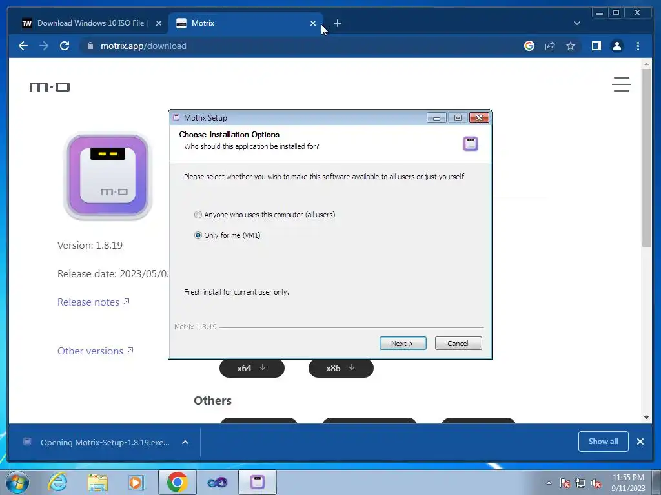This screenshot has width=661, height=495.
Task: Click the blue infinity app taskbar icon
Action: (x=217, y=482)
